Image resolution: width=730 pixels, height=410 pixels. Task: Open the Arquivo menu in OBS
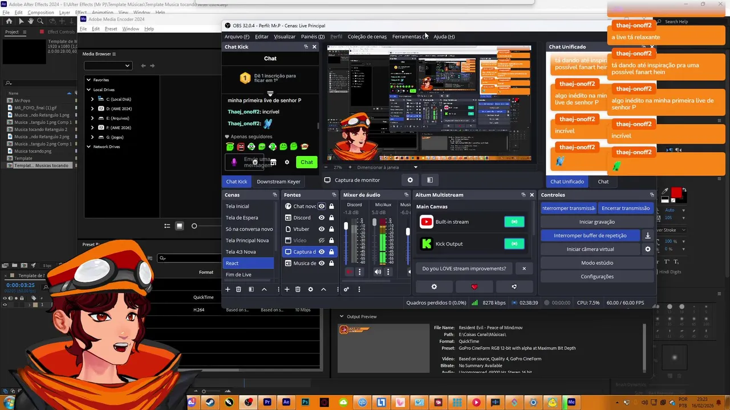click(x=237, y=36)
